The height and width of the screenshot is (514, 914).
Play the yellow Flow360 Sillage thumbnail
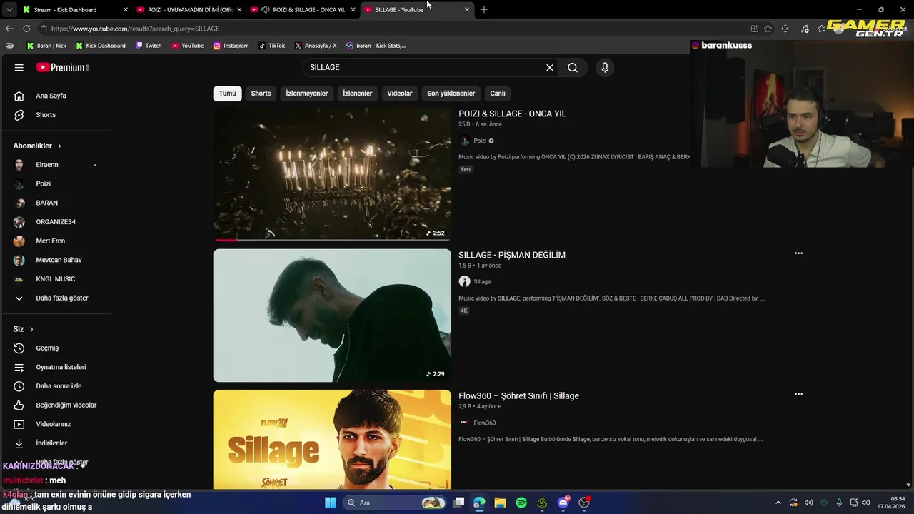(x=332, y=439)
